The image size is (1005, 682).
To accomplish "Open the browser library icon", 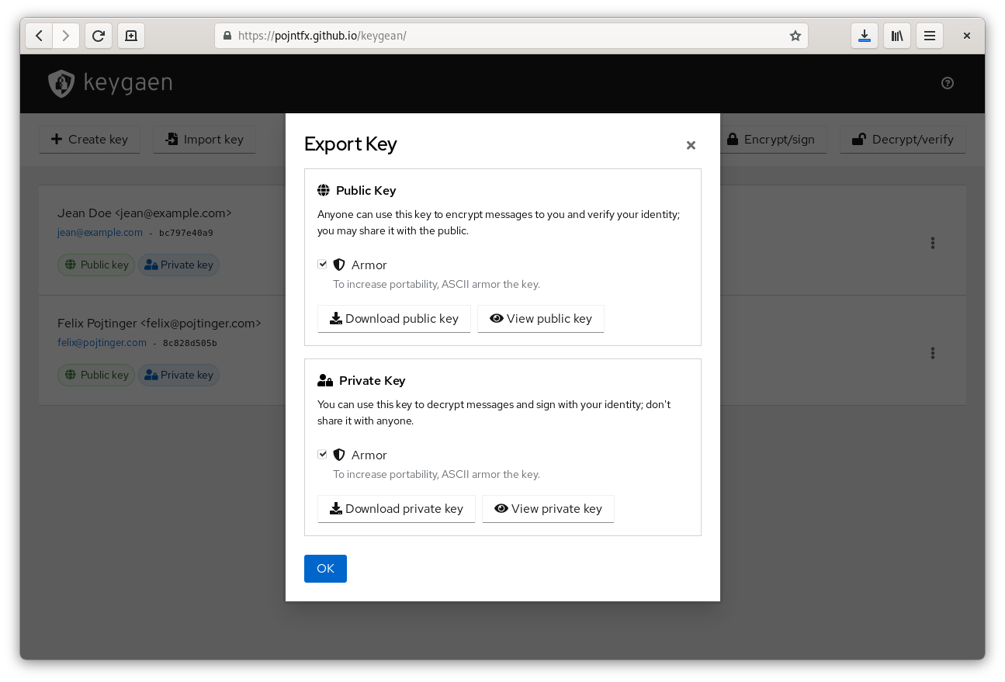I will click(x=897, y=36).
